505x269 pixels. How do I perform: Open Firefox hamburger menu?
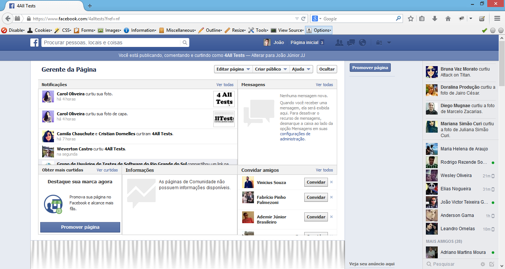coord(497,18)
